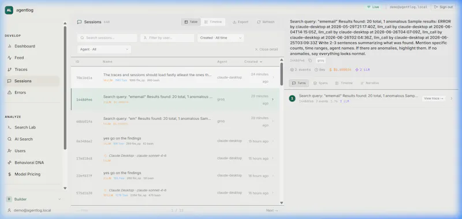Select session ID 575d1b30
Screen dimensions: 462x219
pyautogui.click(x=84, y=193)
